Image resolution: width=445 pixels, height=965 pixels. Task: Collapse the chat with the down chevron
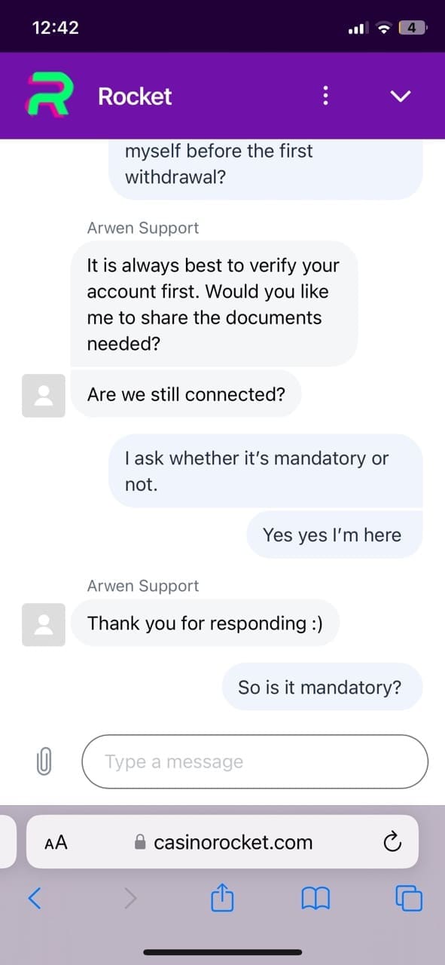(401, 96)
